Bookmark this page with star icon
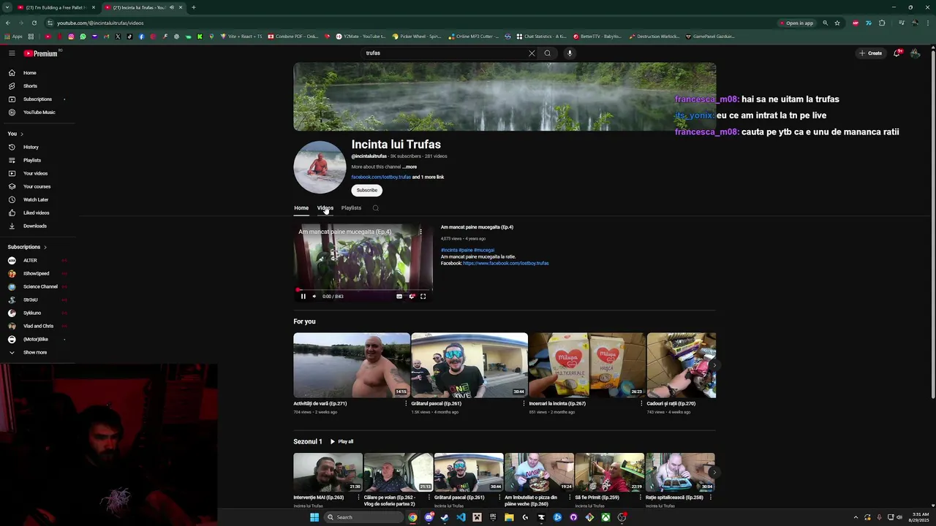 (x=837, y=23)
